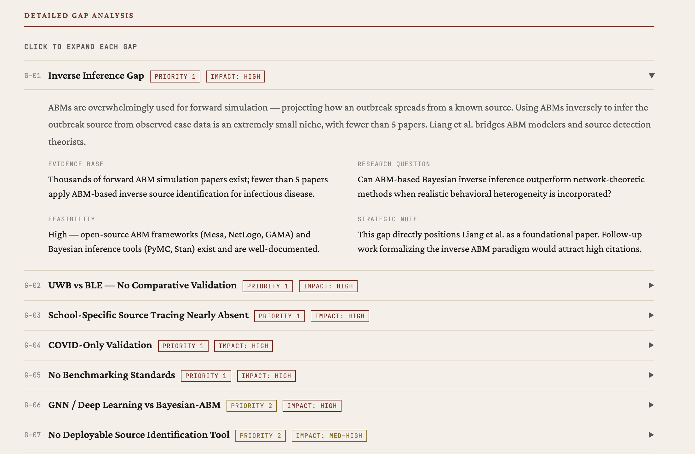Expand GNN / Deep Learning gap arrow

pos(651,405)
